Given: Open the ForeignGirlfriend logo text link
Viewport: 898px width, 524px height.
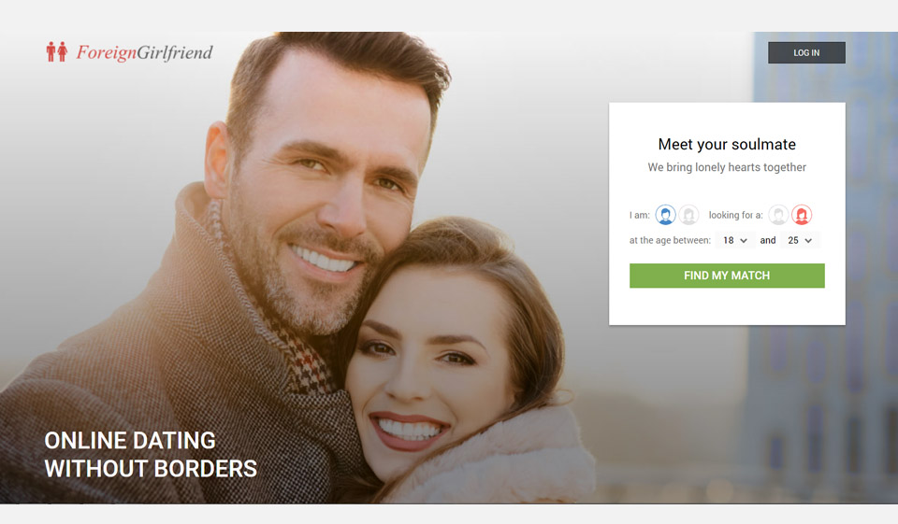Looking at the screenshot, I should [x=144, y=52].
